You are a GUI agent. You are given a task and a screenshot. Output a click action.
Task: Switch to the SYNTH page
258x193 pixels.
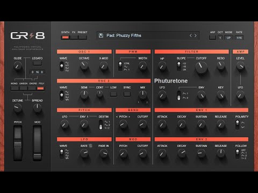click(x=65, y=38)
